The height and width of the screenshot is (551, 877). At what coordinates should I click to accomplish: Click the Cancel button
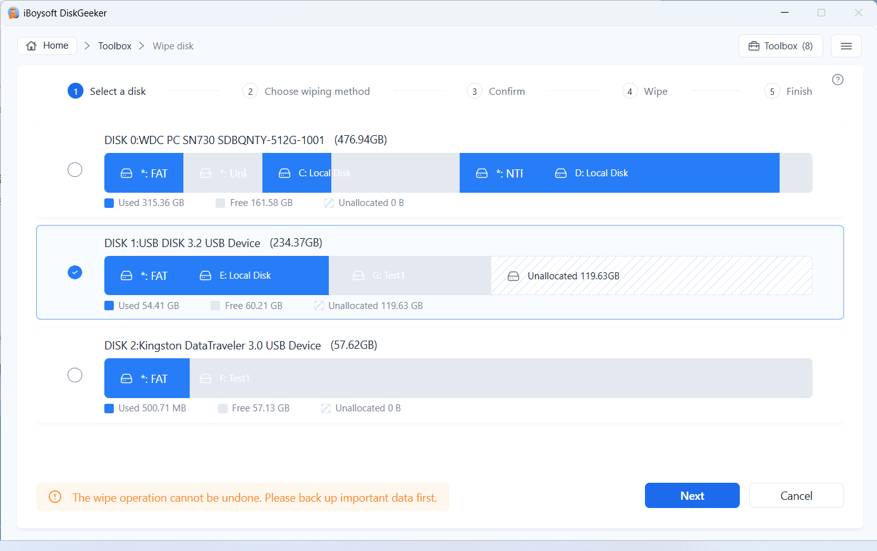(x=797, y=495)
